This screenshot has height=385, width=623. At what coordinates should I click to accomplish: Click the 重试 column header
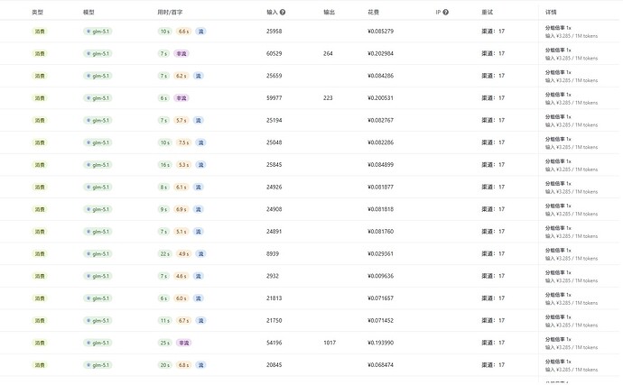click(488, 13)
